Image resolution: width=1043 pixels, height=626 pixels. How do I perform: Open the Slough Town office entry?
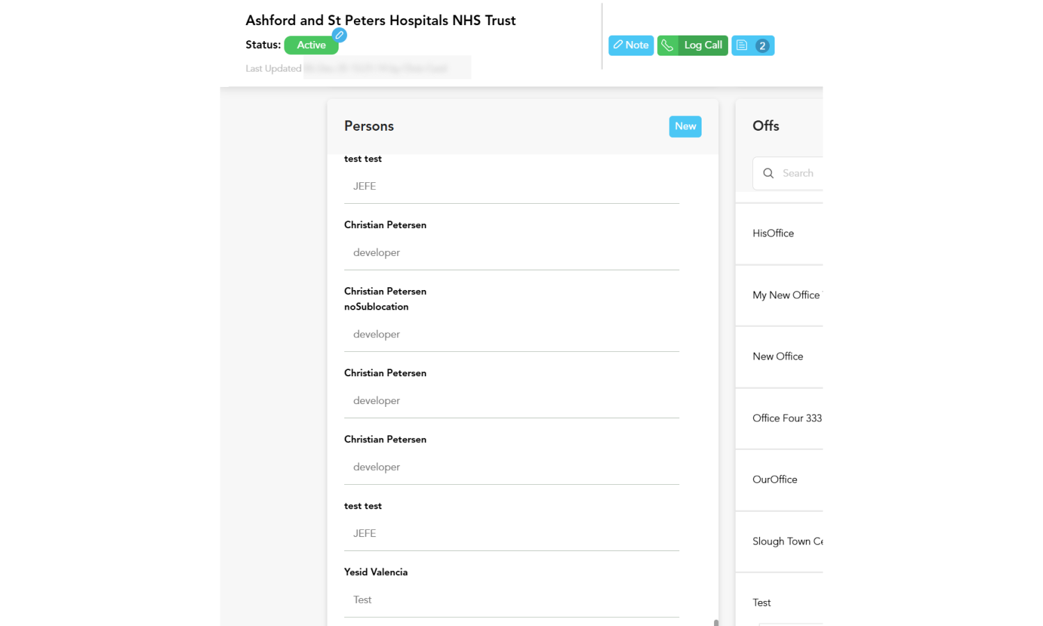[x=787, y=542]
